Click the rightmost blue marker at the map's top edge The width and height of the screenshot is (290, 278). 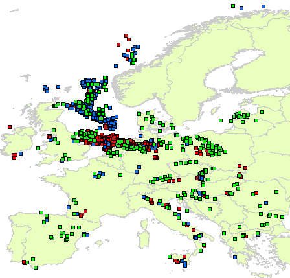[x=263, y=6]
